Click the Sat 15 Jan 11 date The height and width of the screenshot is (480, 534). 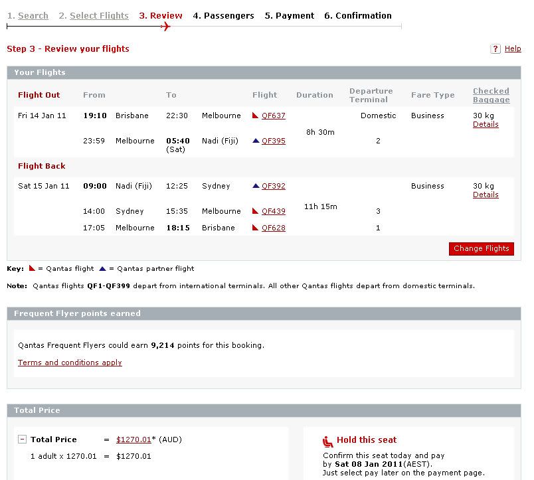44,186
